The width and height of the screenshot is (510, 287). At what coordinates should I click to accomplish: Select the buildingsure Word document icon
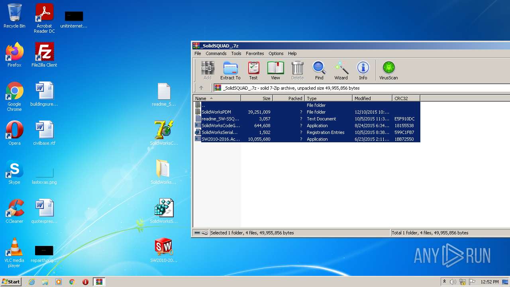pos(44,94)
